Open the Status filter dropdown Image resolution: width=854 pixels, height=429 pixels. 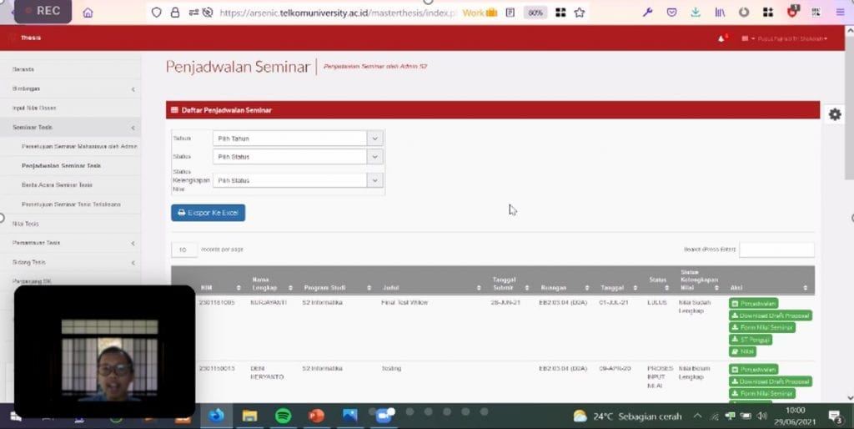297,157
